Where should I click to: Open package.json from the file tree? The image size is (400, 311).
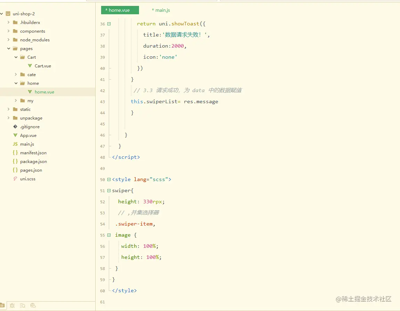click(33, 161)
